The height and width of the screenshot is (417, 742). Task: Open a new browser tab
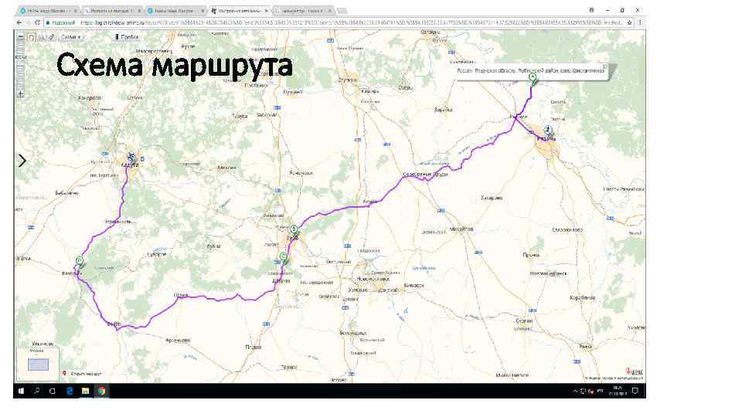click(x=342, y=10)
